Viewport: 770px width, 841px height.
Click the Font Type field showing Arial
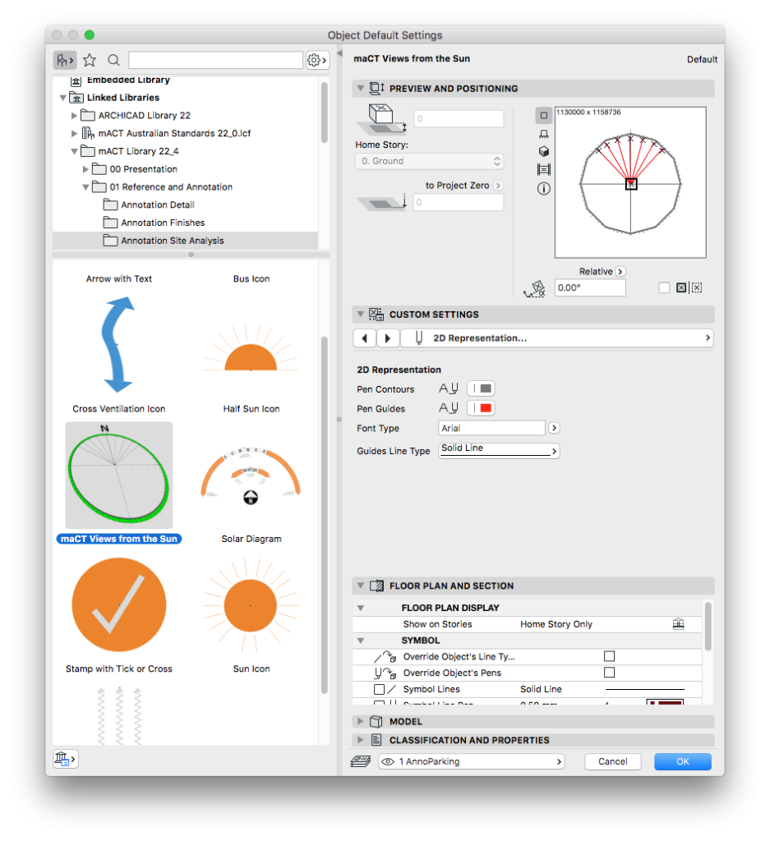pos(491,428)
